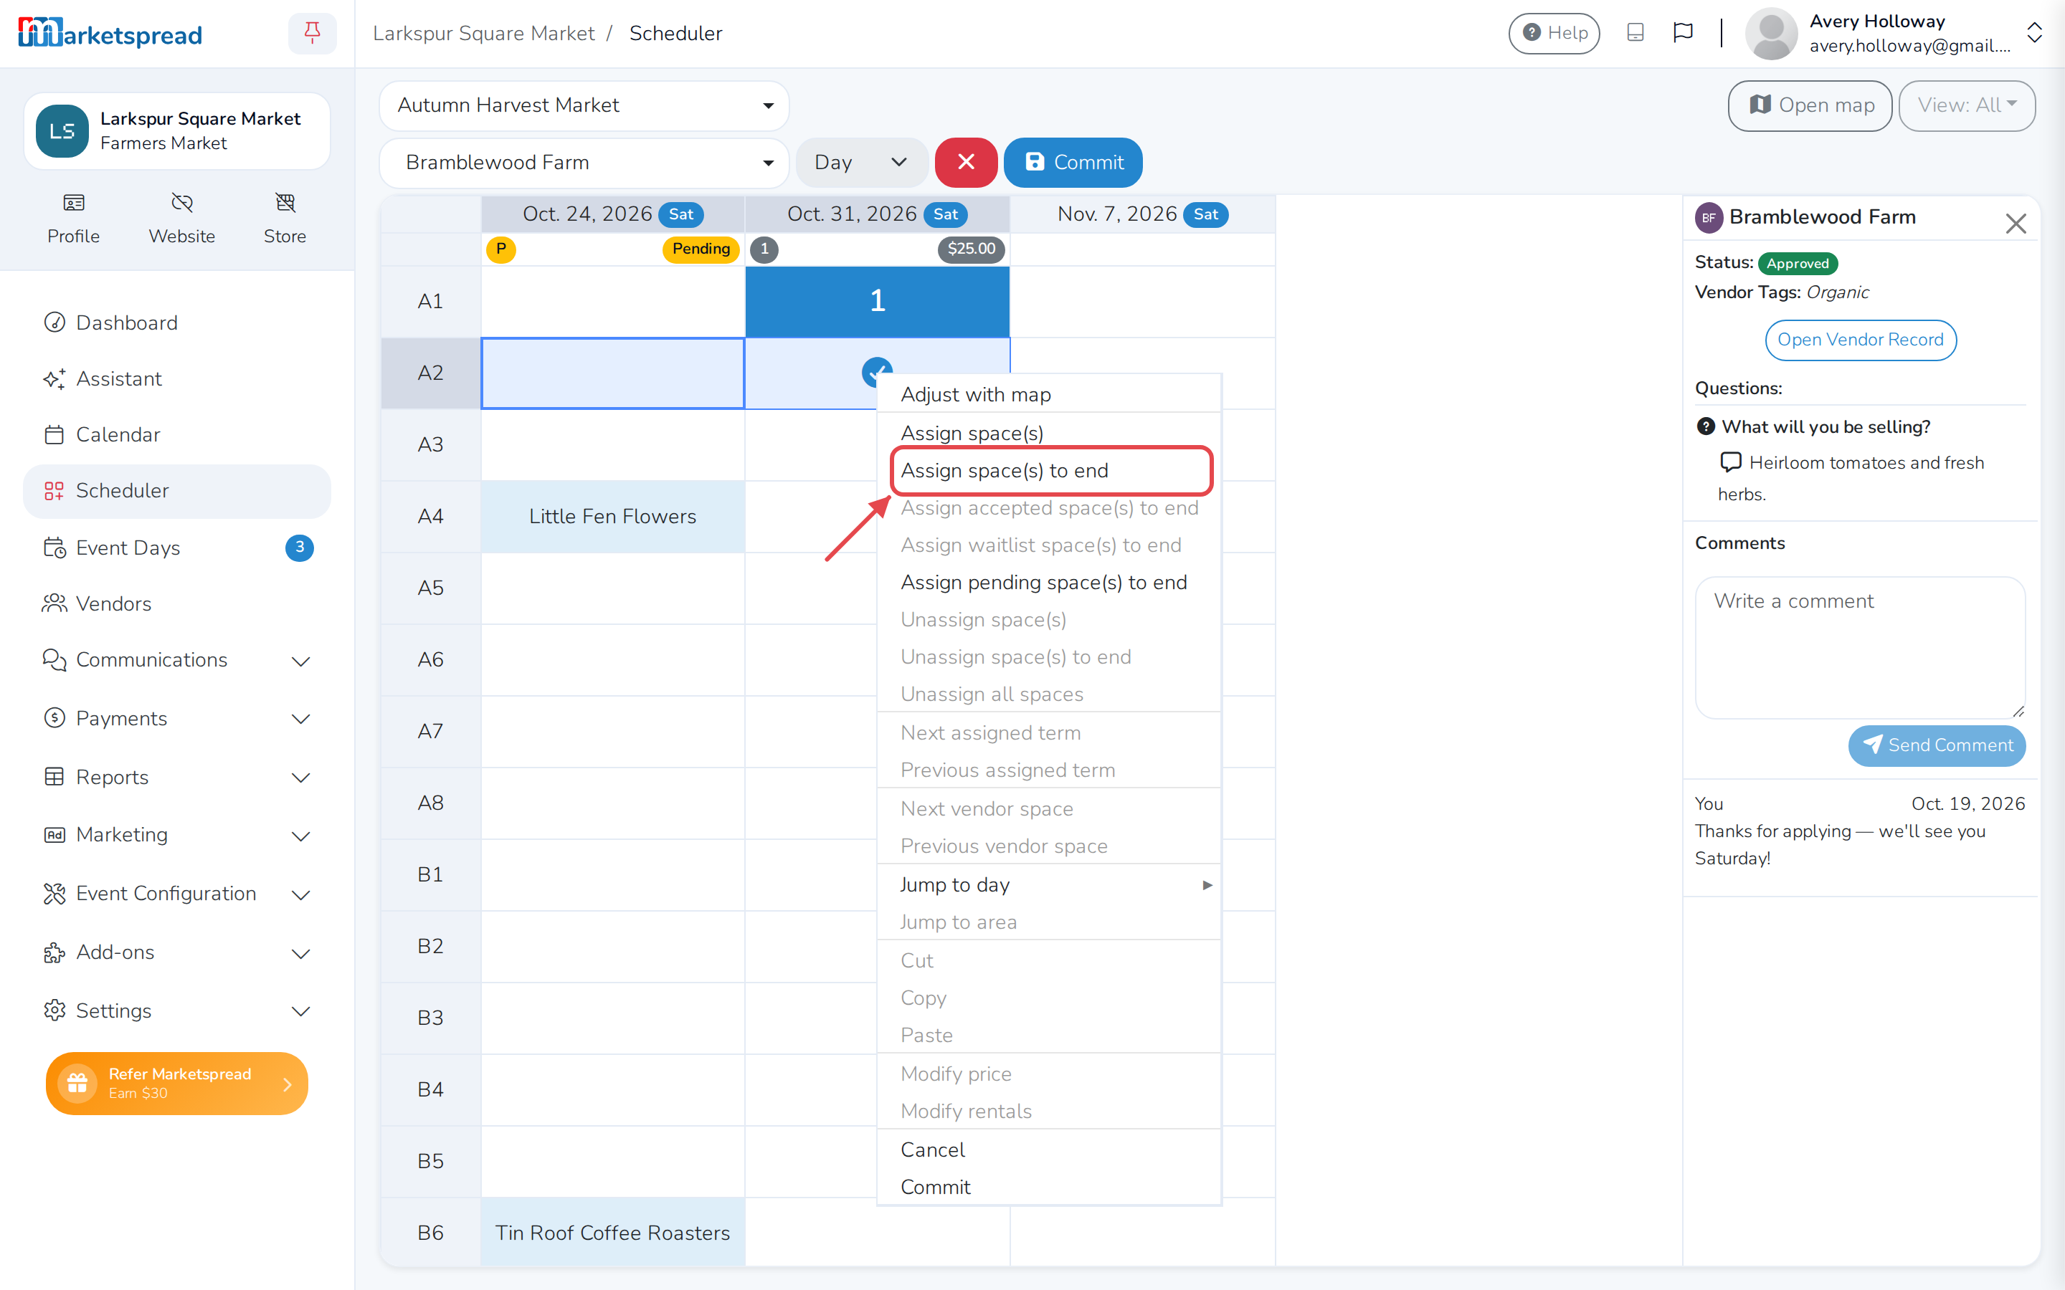Image resolution: width=2065 pixels, height=1290 pixels.
Task: Select the Tin Roof Coffee Roasters cell
Action: pyautogui.click(x=612, y=1232)
